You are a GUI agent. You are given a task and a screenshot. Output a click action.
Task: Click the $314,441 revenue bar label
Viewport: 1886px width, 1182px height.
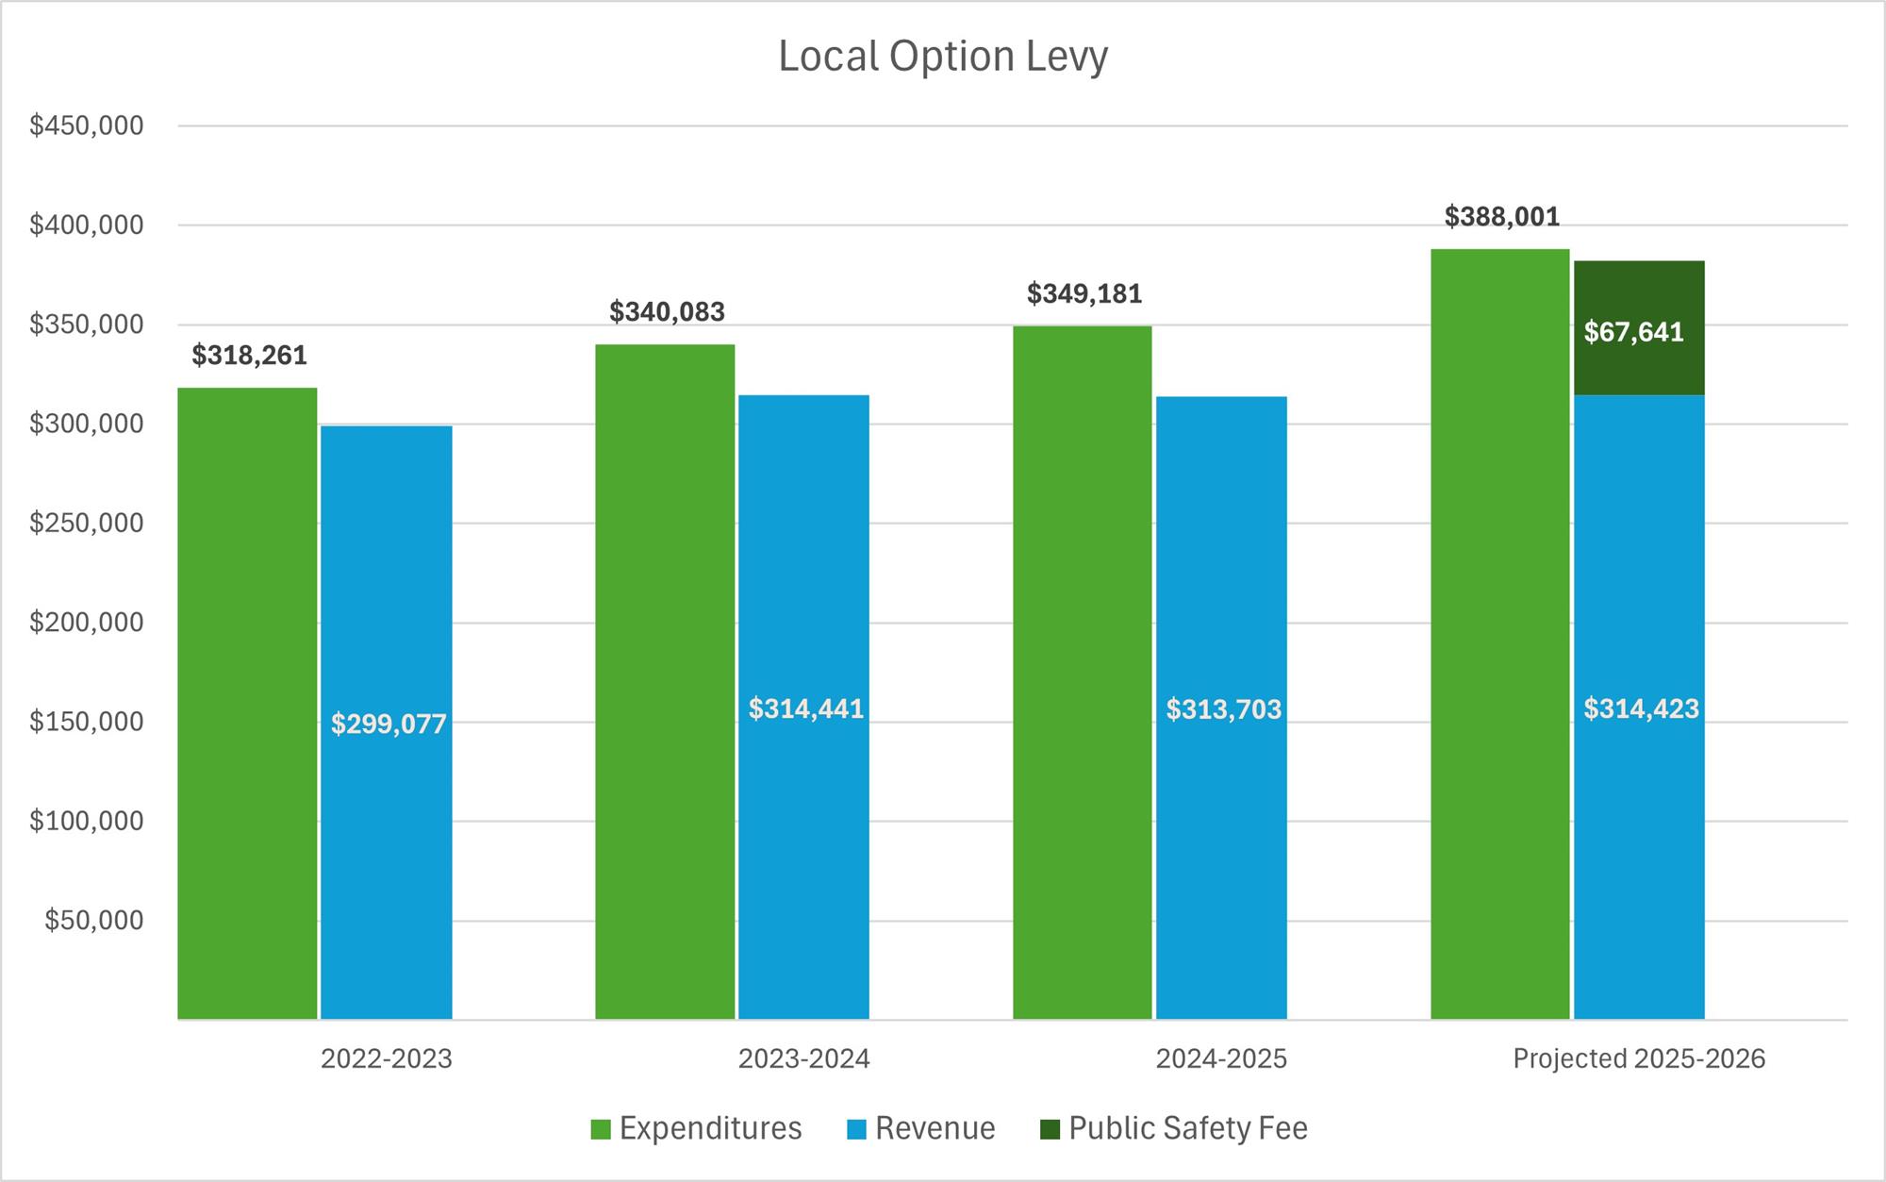tap(806, 709)
